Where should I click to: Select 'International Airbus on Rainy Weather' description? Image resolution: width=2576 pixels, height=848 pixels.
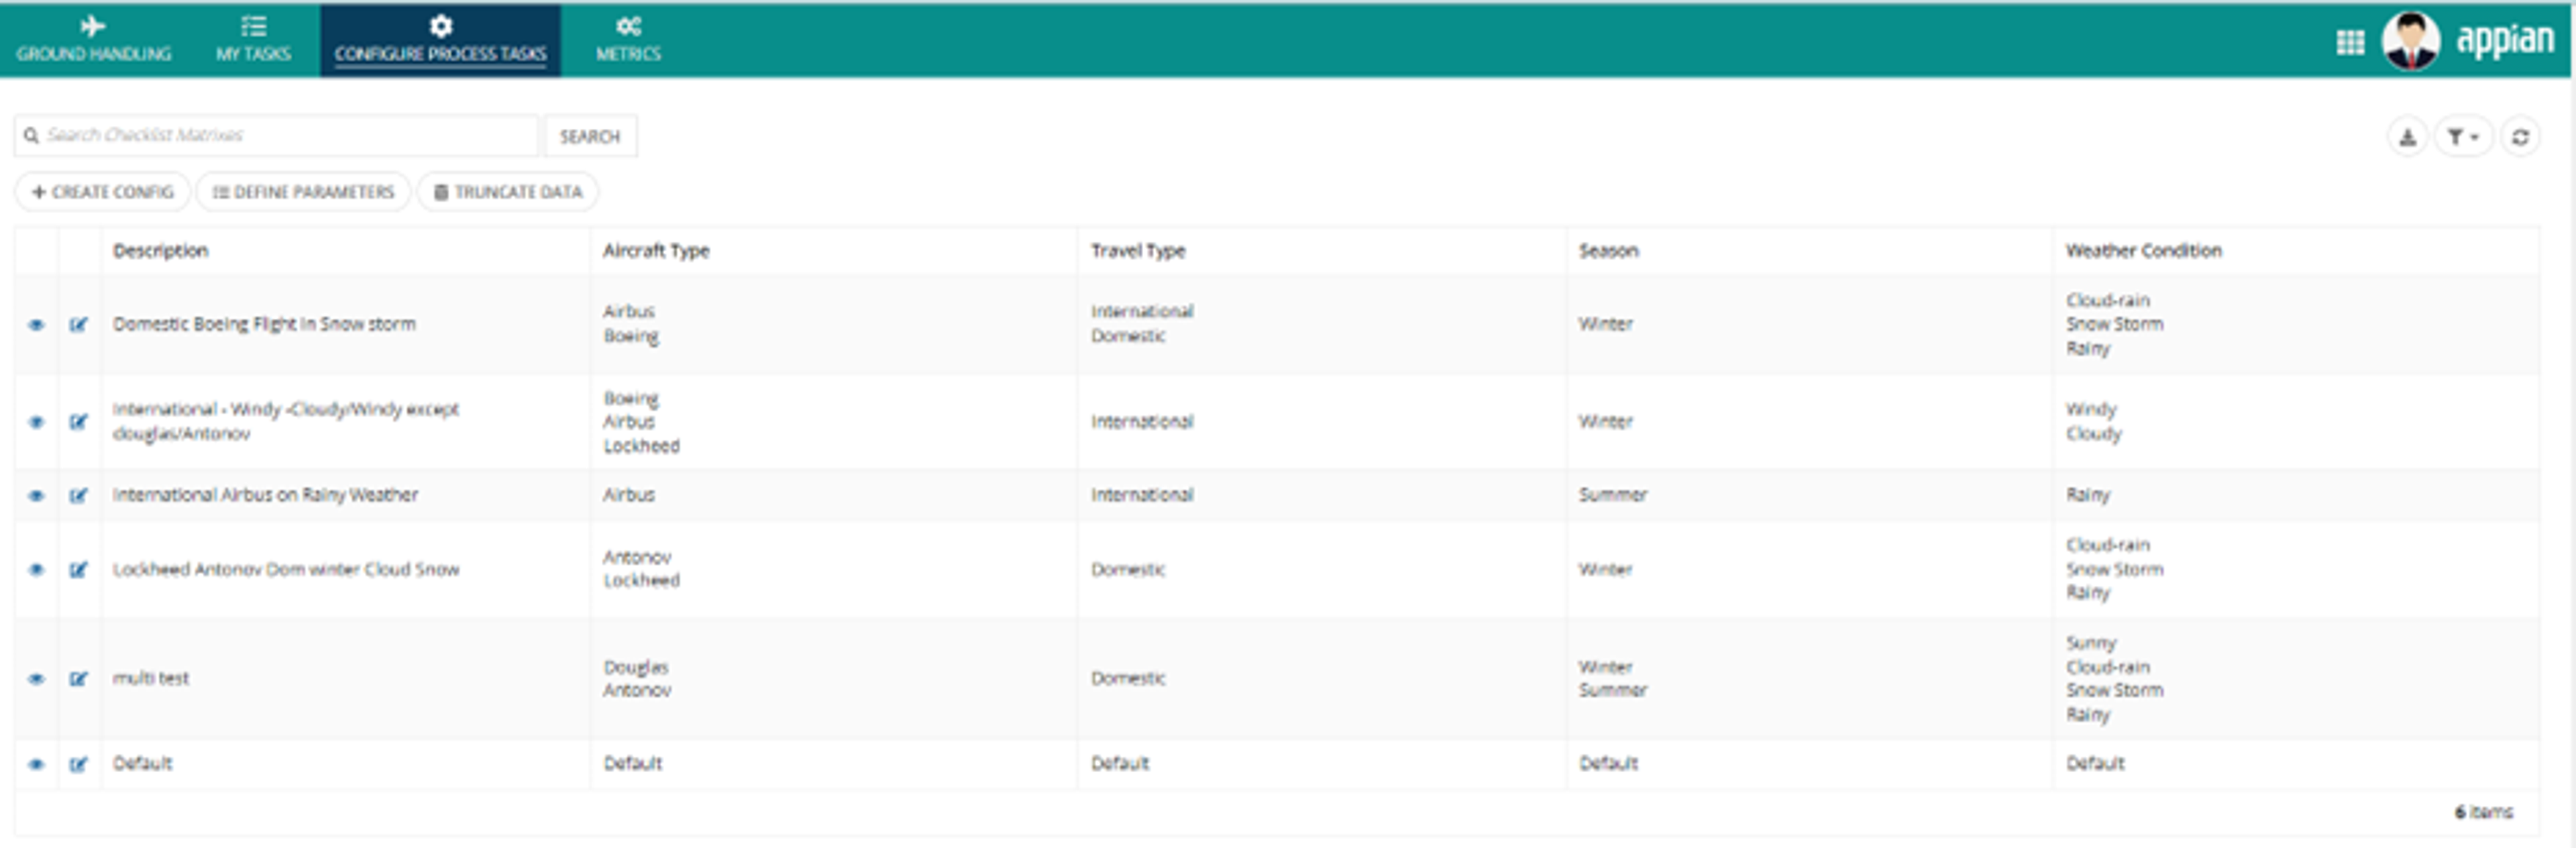tap(265, 495)
